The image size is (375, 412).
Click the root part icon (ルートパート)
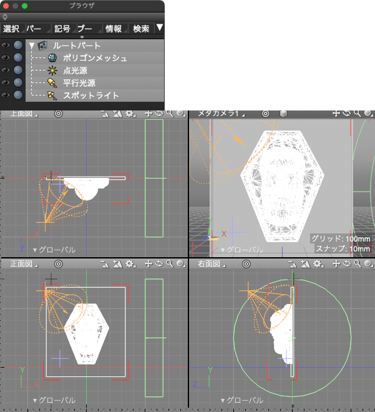click(x=43, y=46)
